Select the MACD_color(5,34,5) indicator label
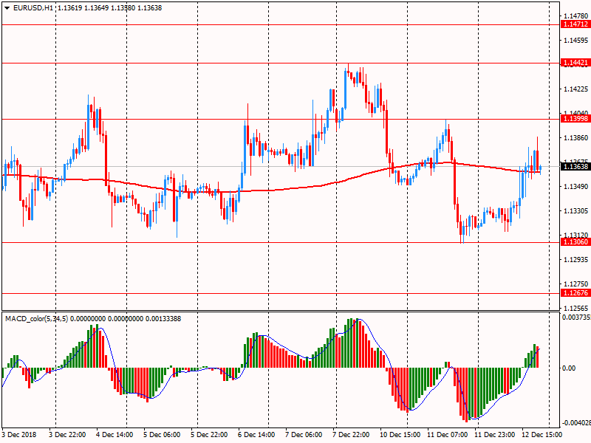Viewport: 591px width, 443px height. (37, 318)
